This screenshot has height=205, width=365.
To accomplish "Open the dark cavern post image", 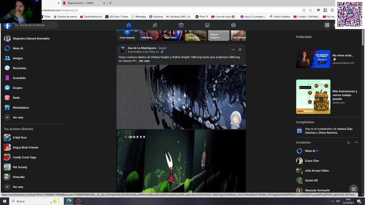I will (181, 97).
